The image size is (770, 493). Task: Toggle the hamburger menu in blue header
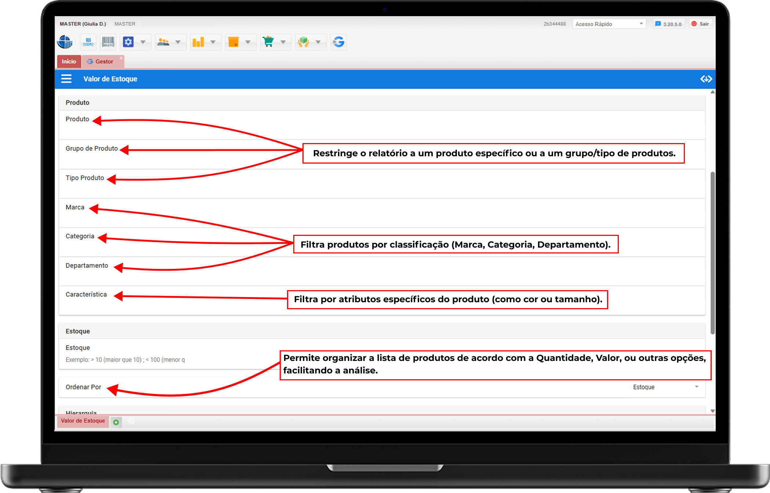66,79
